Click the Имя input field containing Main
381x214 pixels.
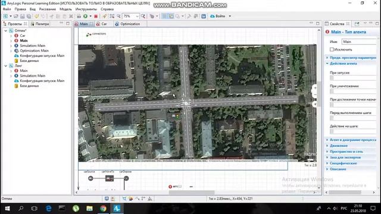click(359, 42)
